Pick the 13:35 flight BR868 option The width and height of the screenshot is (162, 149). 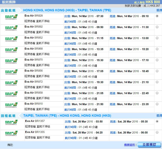tap(157, 49)
